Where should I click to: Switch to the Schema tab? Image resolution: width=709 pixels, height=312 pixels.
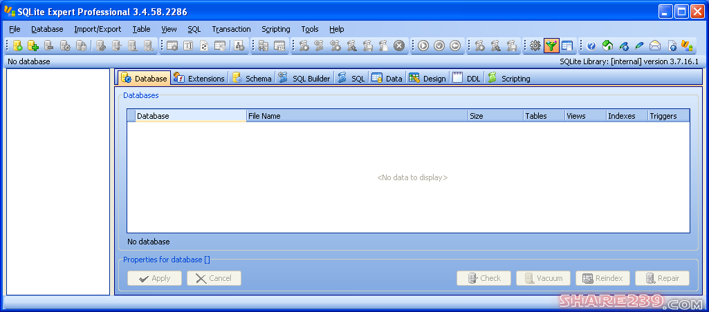pos(252,78)
